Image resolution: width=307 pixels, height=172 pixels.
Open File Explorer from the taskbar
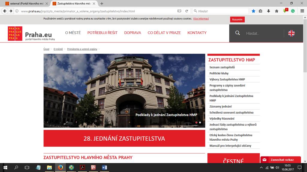click(49, 168)
